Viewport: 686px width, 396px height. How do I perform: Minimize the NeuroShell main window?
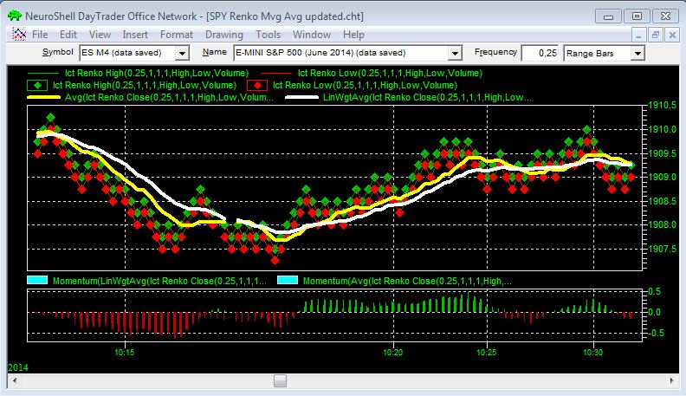coord(608,16)
